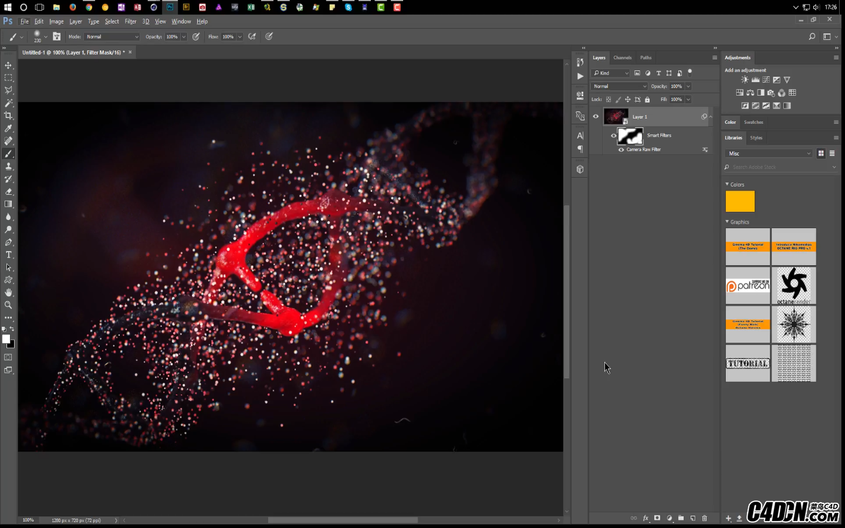The width and height of the screenshot is (845, 528).
Task: Add a Levels adjustment
Action: 756,80
